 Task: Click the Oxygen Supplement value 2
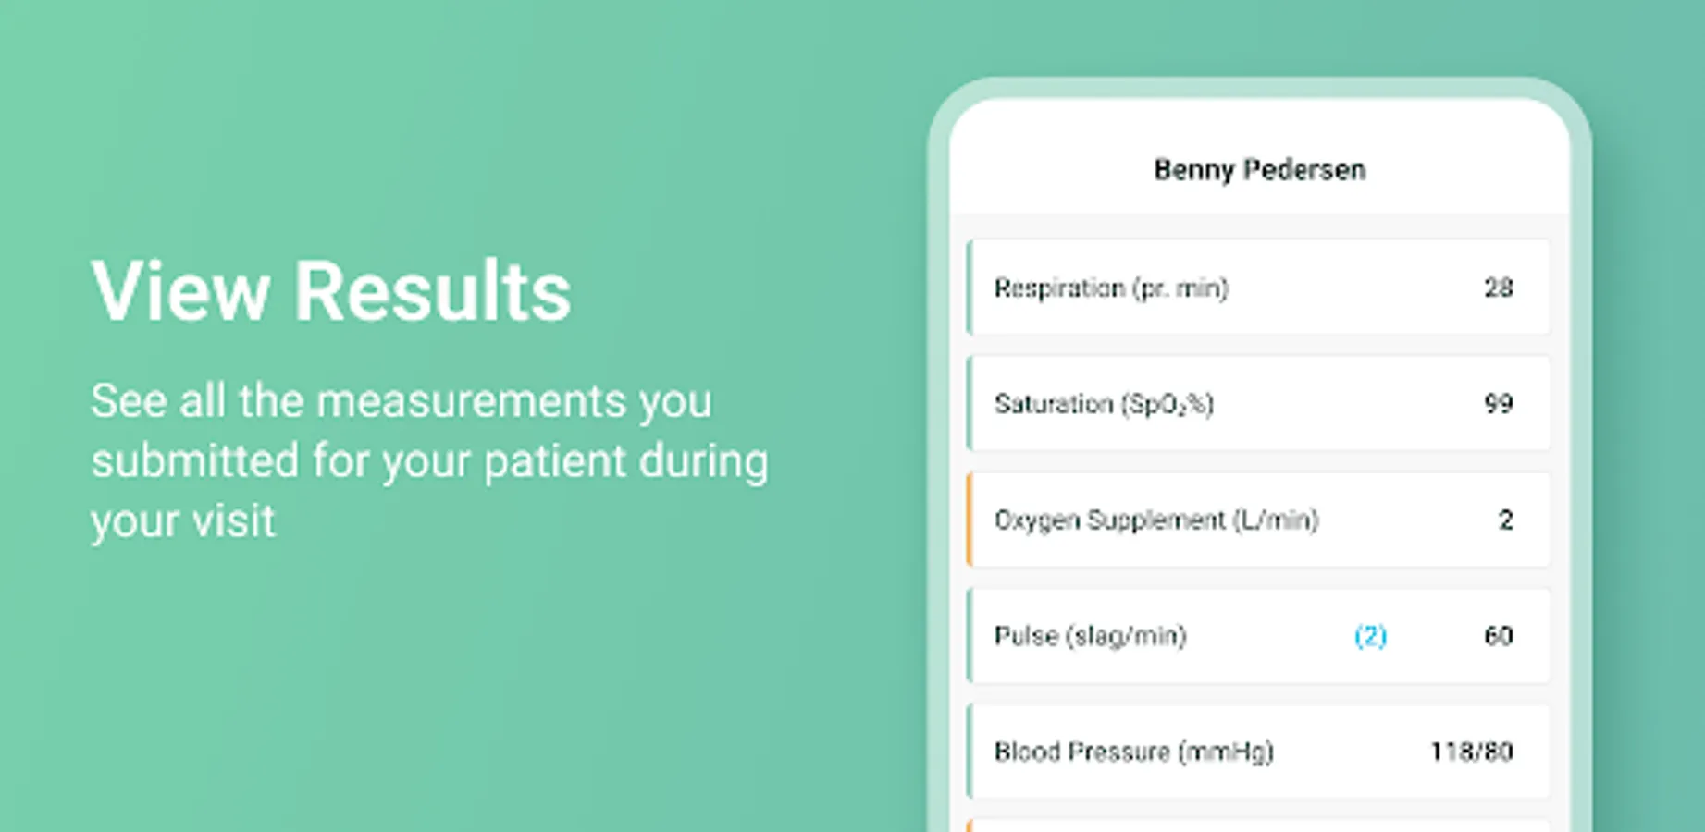pos(1505,520)
